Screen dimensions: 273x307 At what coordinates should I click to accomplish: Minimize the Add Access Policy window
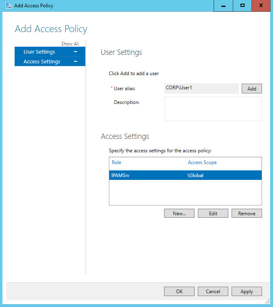coord(223,6)
